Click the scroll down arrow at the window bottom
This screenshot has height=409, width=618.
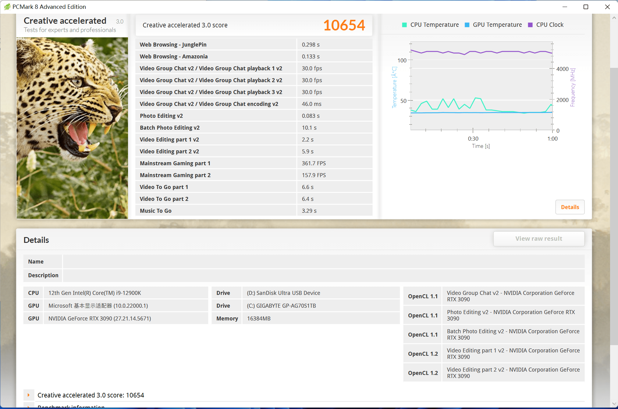tap(614, 404)
